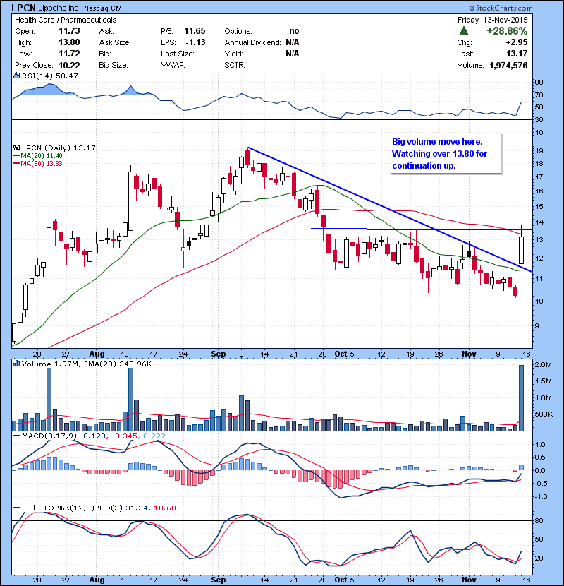
Task: Click the value 13.17 beside 'Last:'
Action: click(517, 54)
